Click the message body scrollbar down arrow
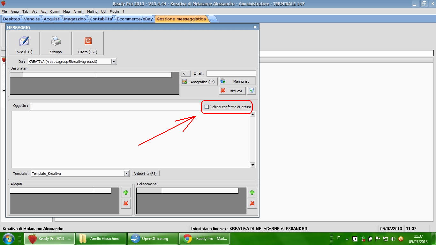436x245 pixels. pos(252,165)
